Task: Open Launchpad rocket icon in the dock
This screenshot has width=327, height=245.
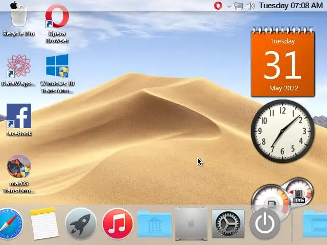Action: tap(81, 224)
